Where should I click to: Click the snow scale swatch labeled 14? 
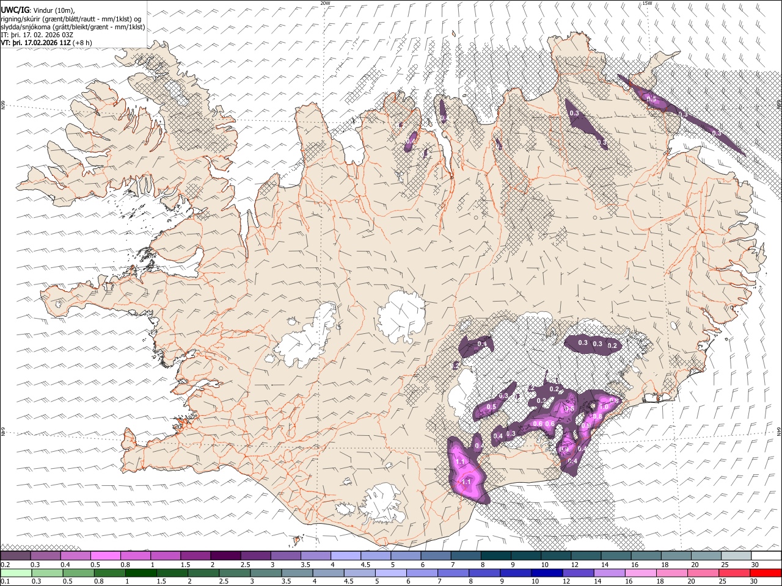616,555
